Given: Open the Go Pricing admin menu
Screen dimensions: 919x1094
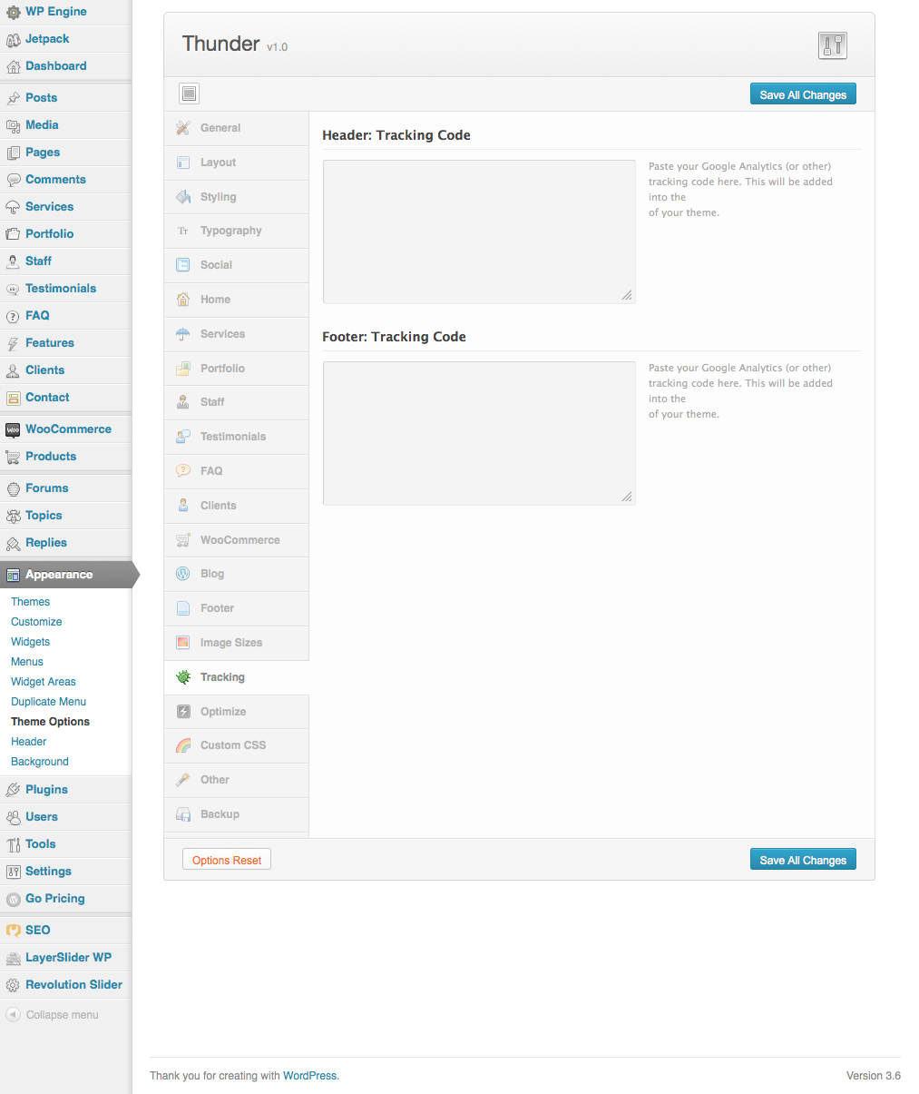Looking at the screenshot, I should tap(65, 899).
